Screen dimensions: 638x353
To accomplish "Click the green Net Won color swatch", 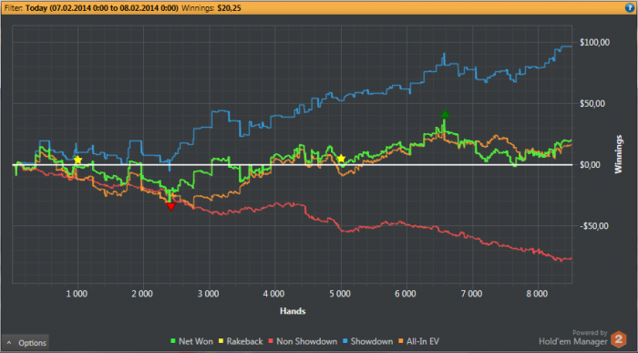I will 173,341.
